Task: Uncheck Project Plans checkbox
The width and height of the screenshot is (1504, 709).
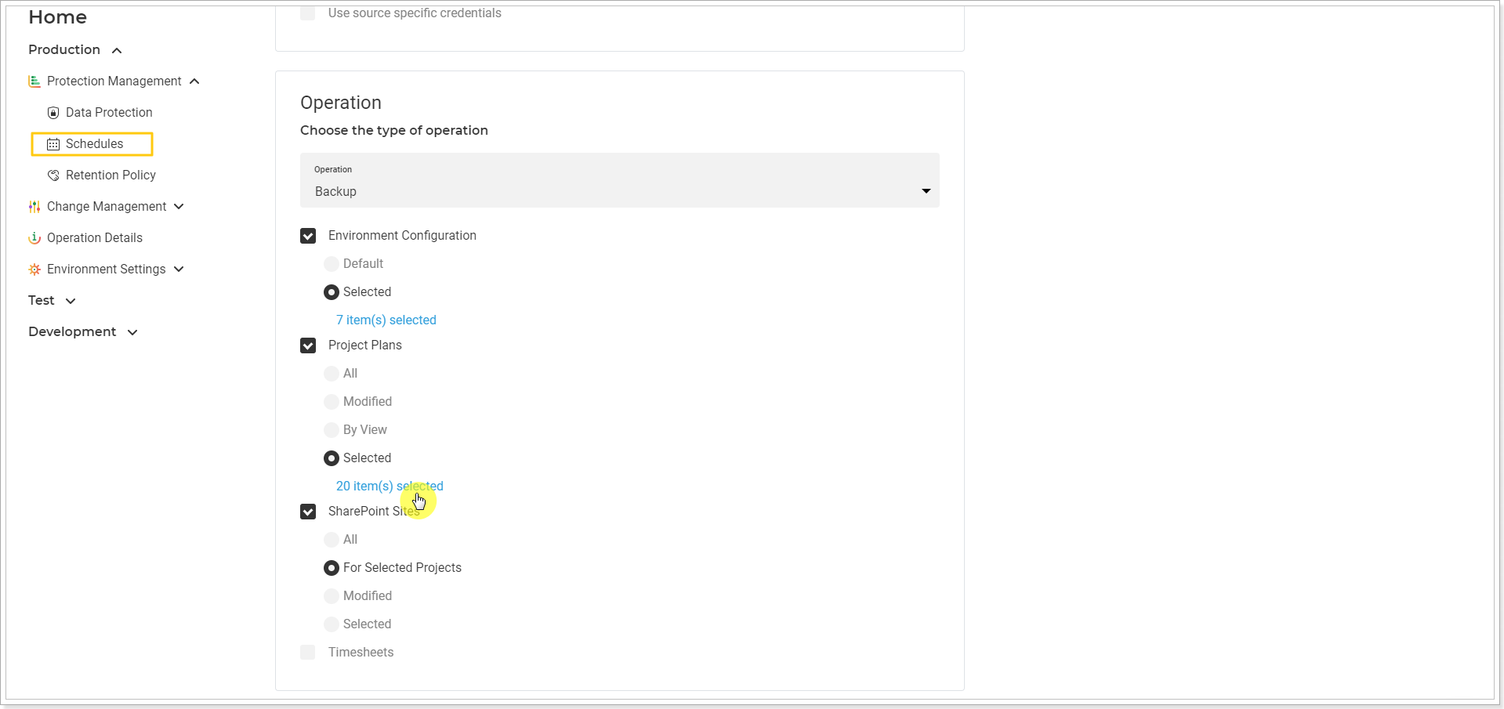Action: [x=308, y=345]
